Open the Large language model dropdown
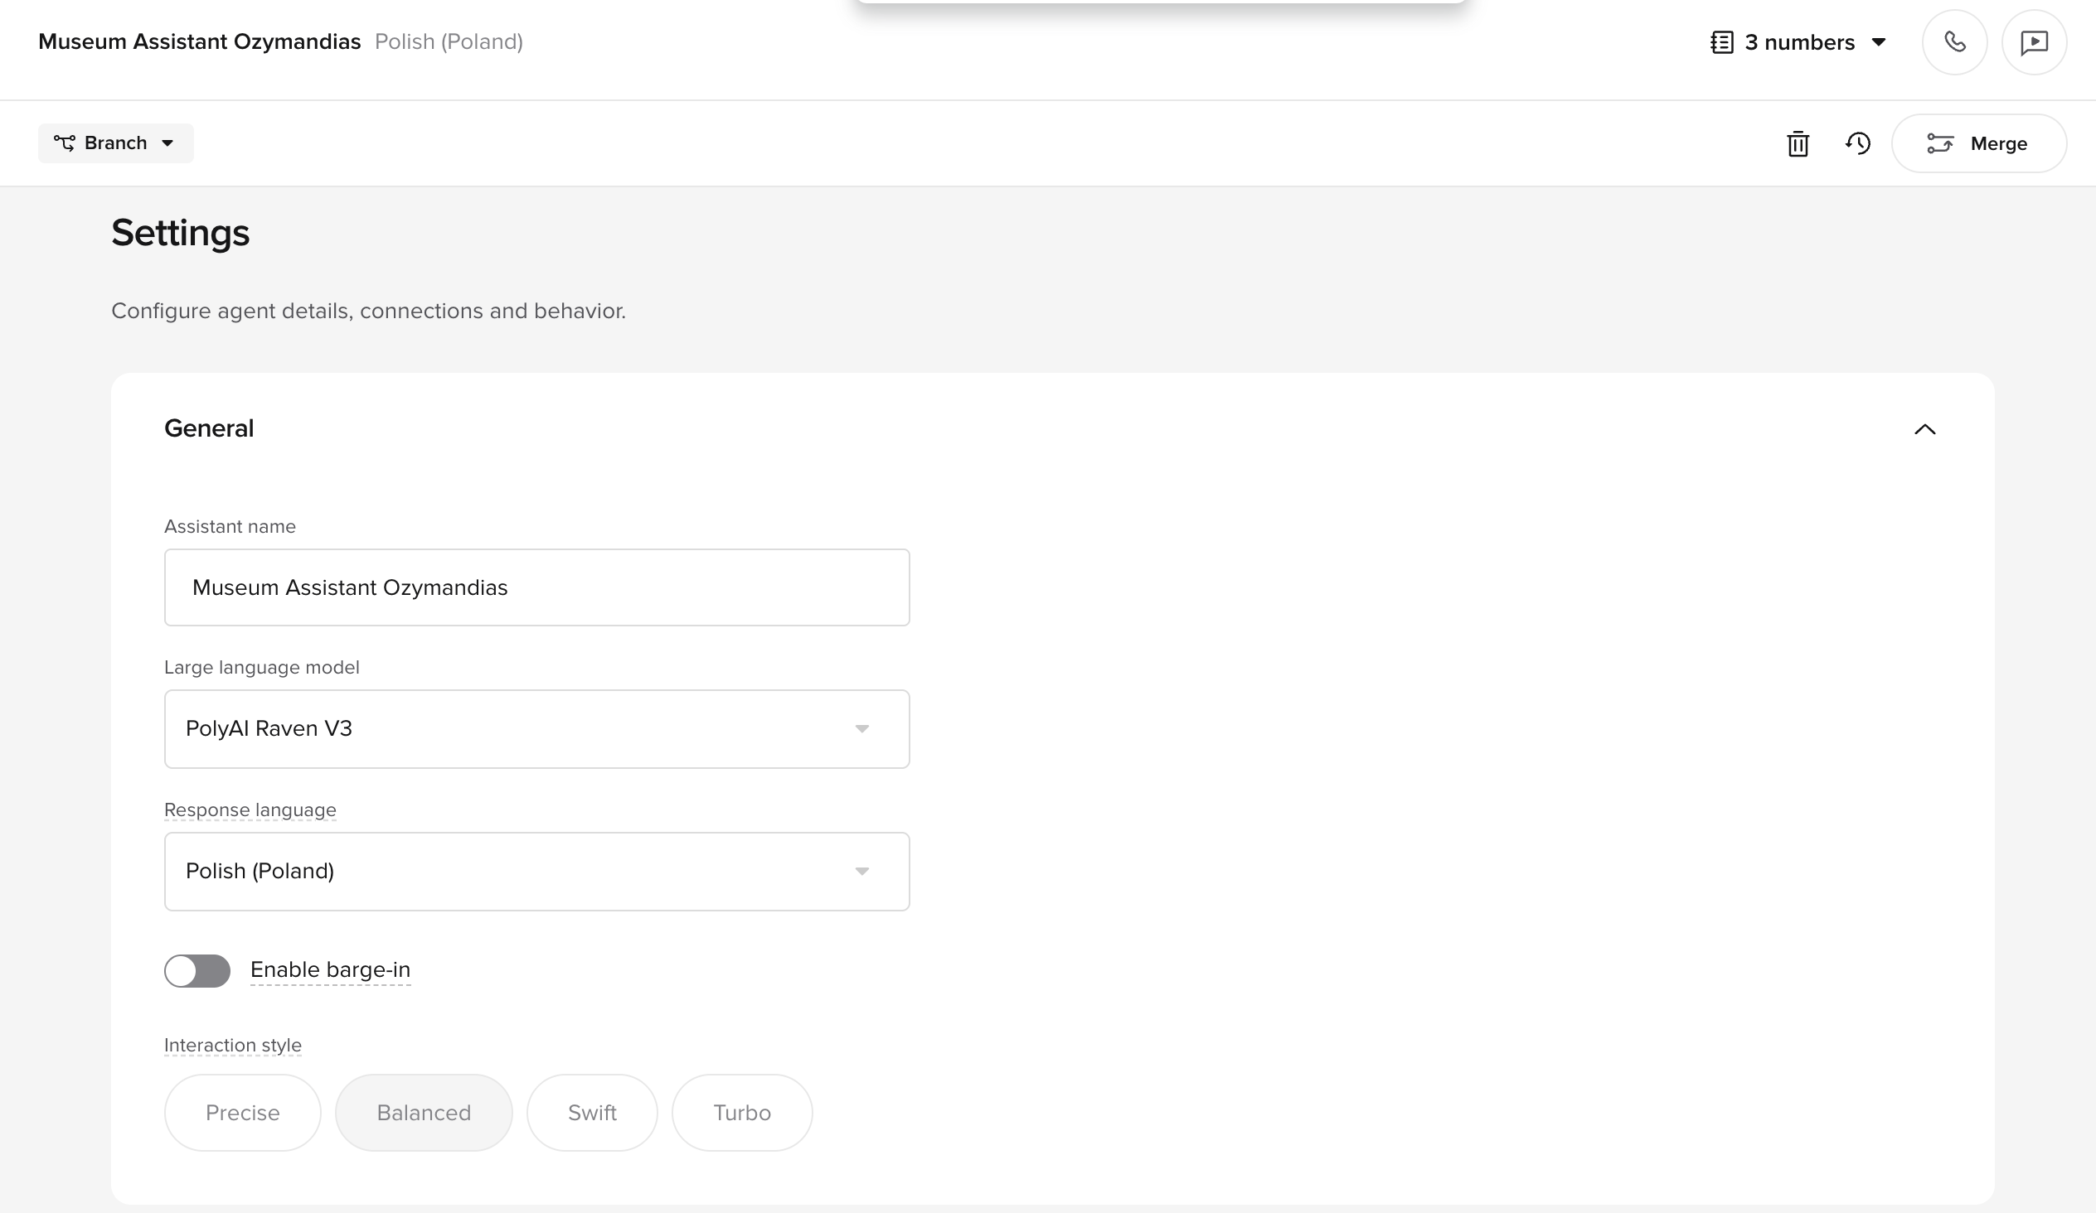The height and width of the screenshot is (1213, 2096). pos(536,728)
